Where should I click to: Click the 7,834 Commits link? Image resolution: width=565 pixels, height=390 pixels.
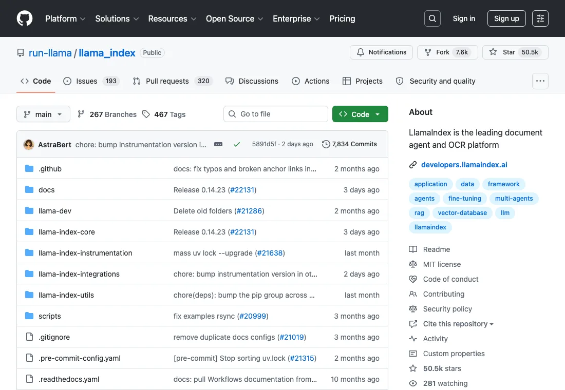tap(349, 144)
